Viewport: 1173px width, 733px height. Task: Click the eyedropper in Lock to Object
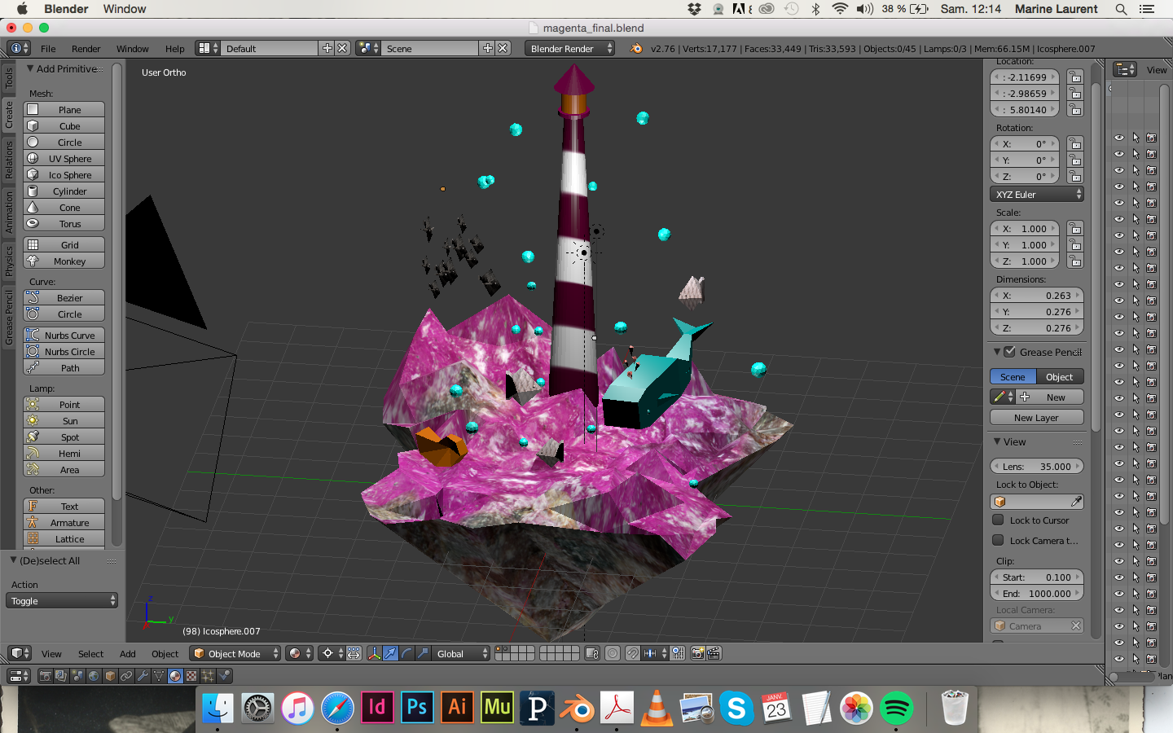coord(1076,502)
